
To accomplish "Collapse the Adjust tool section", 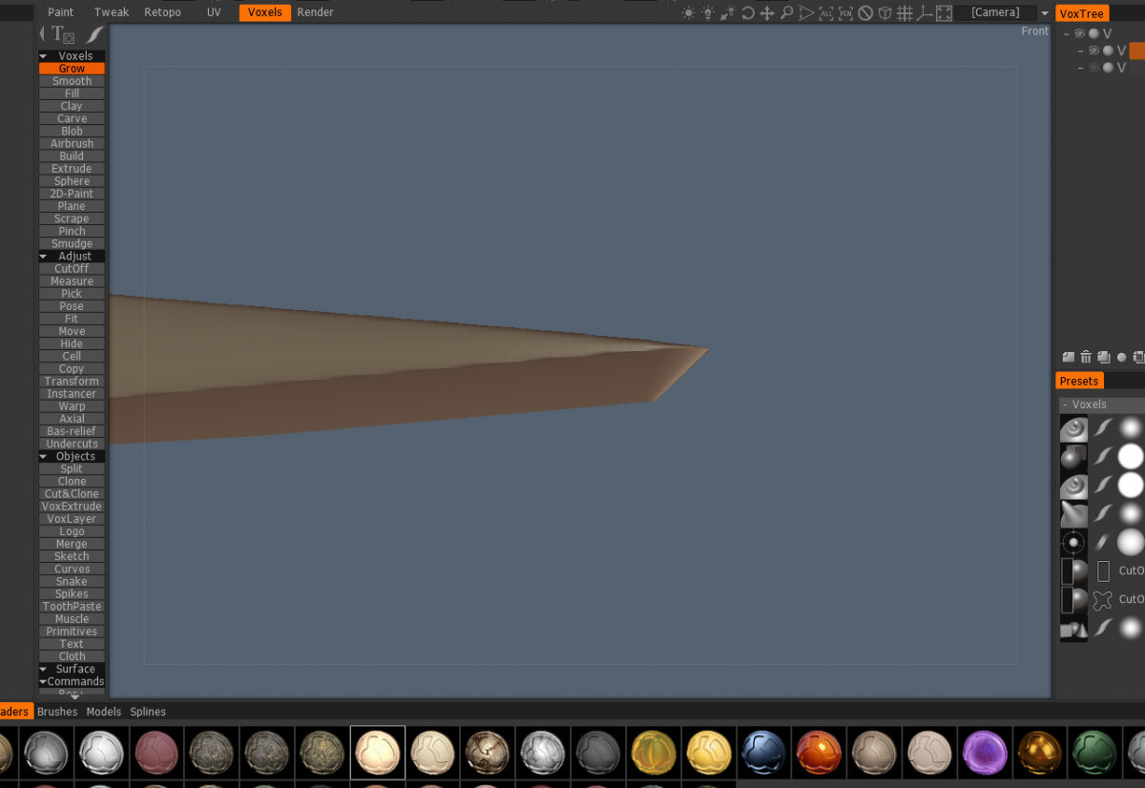I will point(44,257).
